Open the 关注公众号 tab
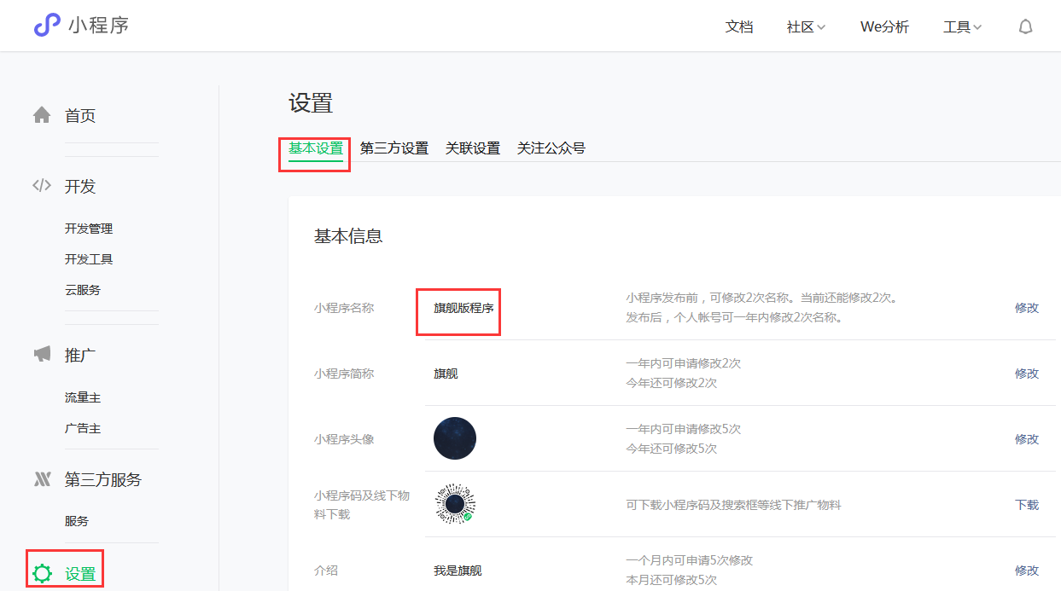Viewport: 1061px width, 591px height. pyautogui.click(x=551, y=148)
